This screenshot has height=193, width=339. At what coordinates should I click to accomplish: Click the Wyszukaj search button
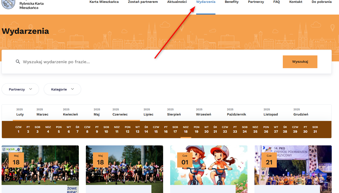point(300,62)
